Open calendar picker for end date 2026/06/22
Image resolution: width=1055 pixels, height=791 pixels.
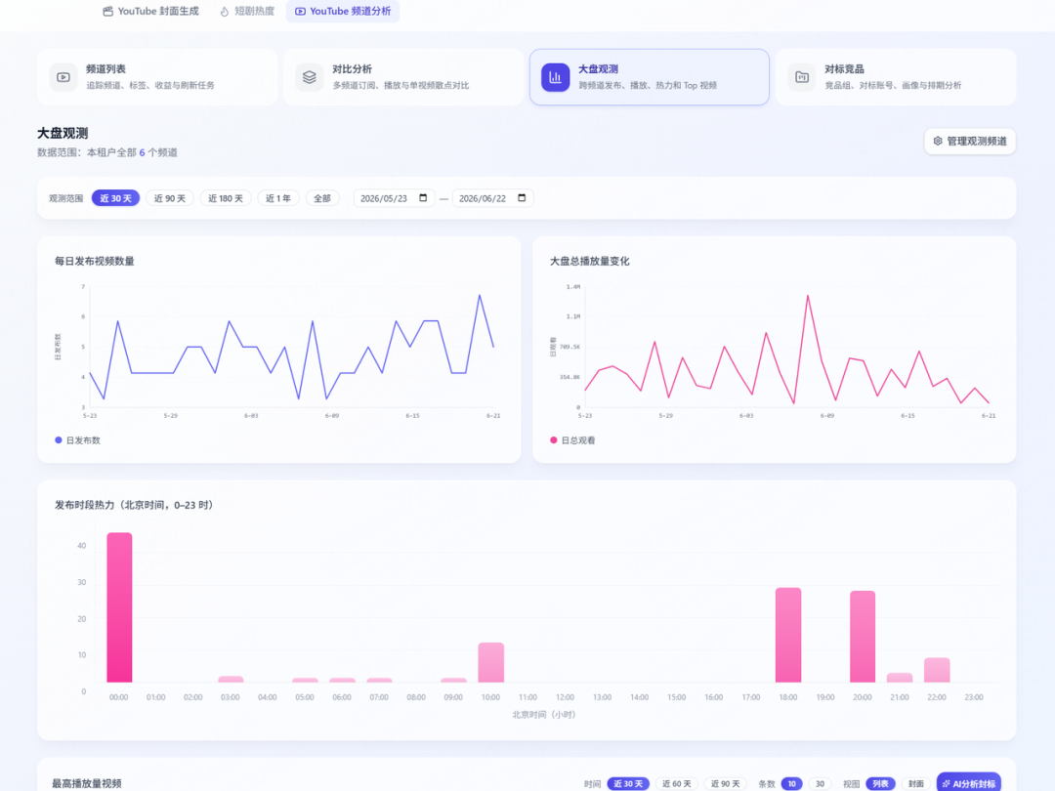pyautogui.click(x=522, y=197)
